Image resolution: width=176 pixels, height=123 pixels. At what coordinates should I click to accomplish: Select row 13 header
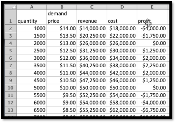11,110
